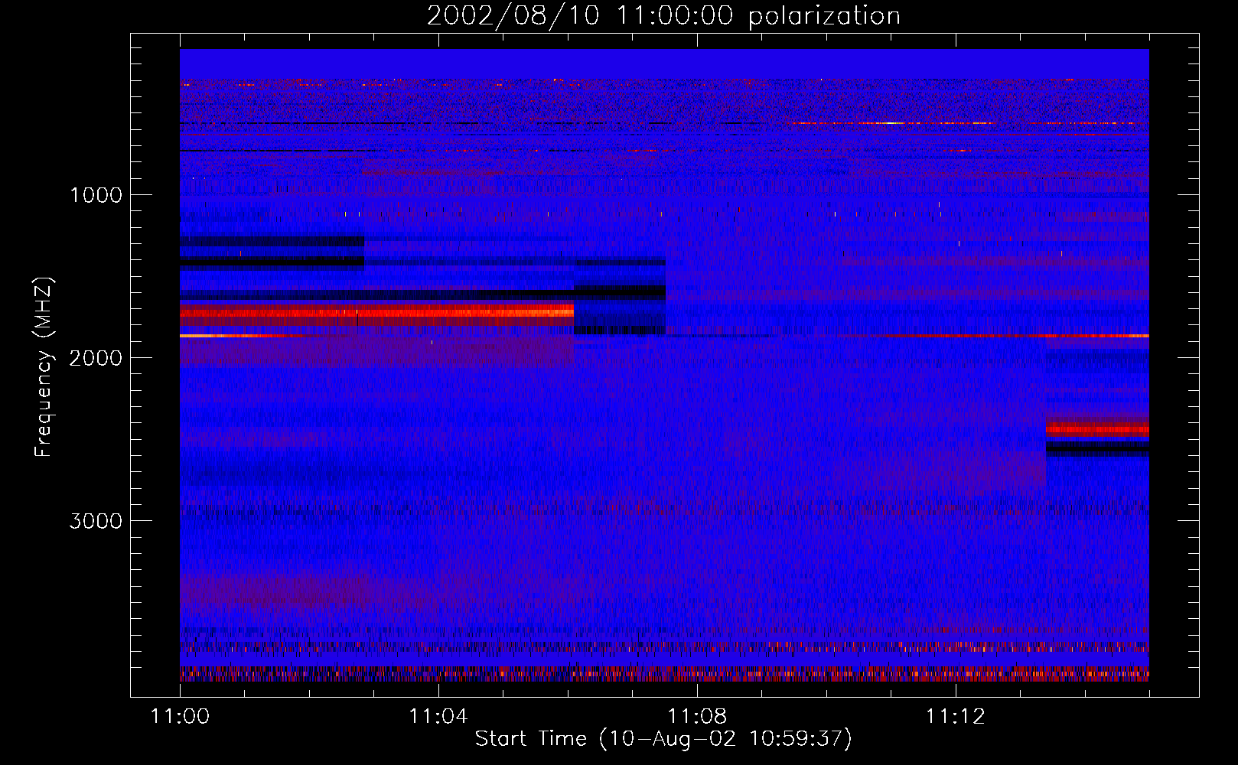Screen dimensions: 1238x765
Task: Click the plot title '2002/08/10 11:00:00 polarization'
Action: click(x=663, y=15)
